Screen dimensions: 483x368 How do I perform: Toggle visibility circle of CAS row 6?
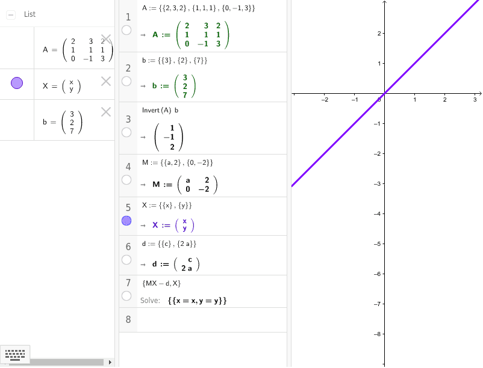(126, 260)
